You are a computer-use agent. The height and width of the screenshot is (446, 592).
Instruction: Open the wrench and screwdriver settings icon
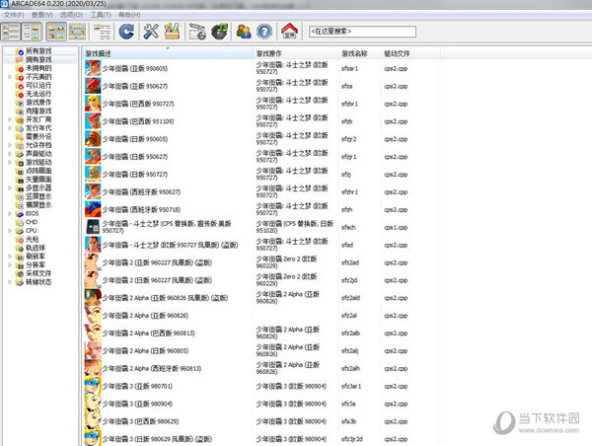point(151,32)
